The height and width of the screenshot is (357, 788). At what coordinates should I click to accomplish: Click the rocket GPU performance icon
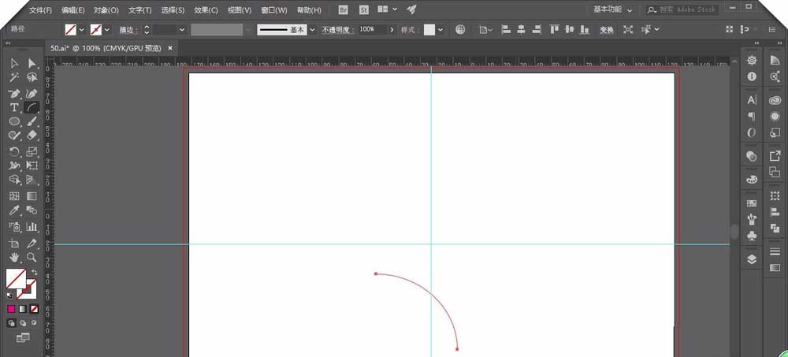pyautogui.click(x=412, y=9)
